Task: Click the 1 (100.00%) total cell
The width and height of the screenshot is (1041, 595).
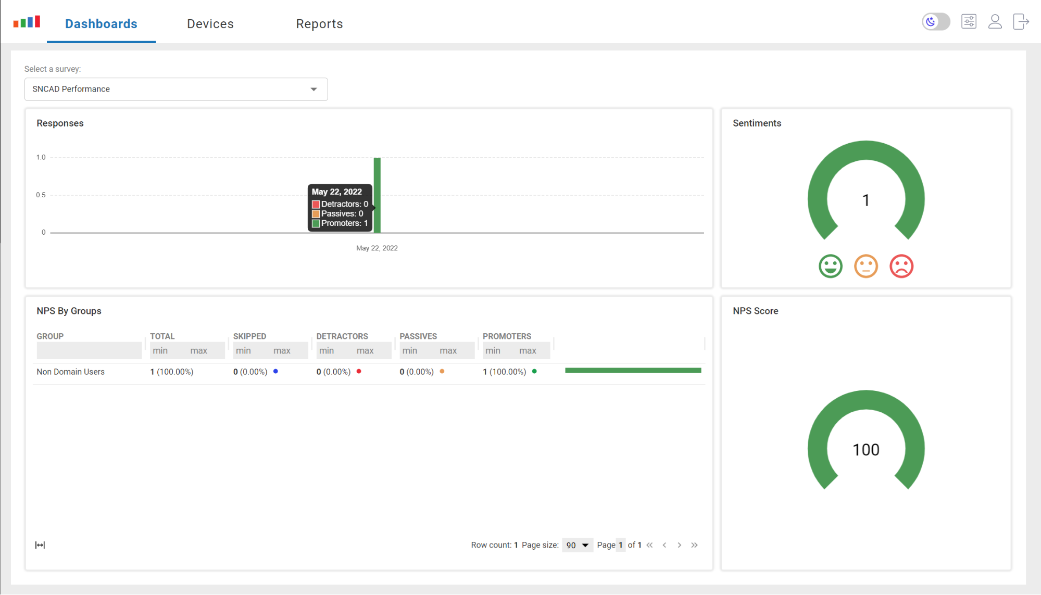Action: point(172,372)
